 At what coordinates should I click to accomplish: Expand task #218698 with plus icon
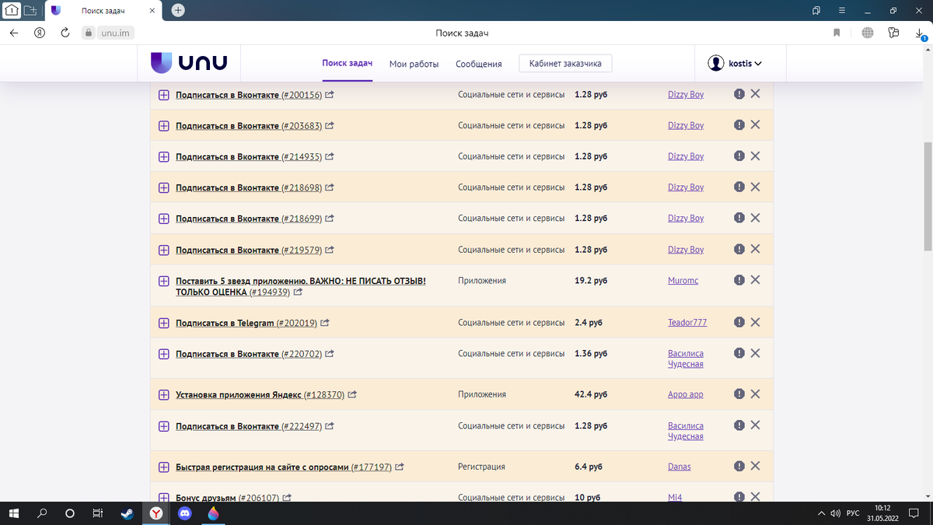(163, 188)
